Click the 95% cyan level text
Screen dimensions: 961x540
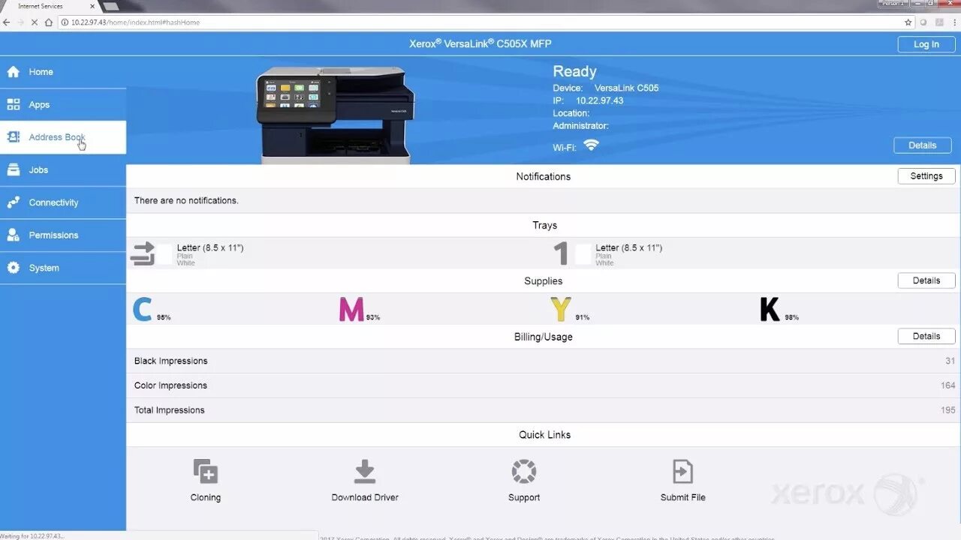pyautogui.click(x=164, y=317)
